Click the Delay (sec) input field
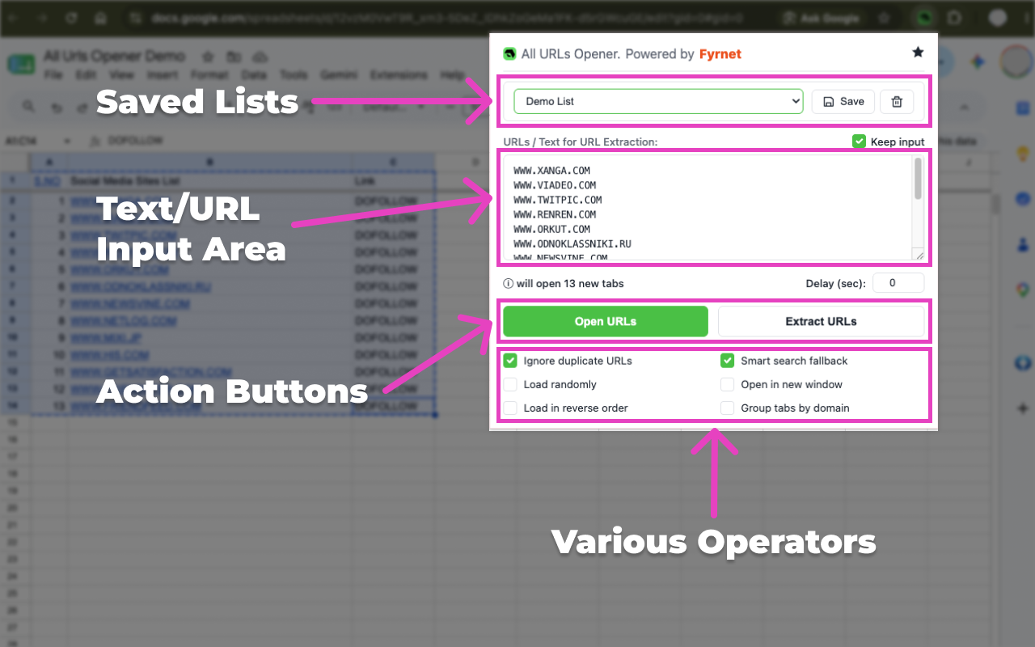Image resolution: width=1035 pixels, height=647 pixels. pyautogui.click(x=898, y=283)
